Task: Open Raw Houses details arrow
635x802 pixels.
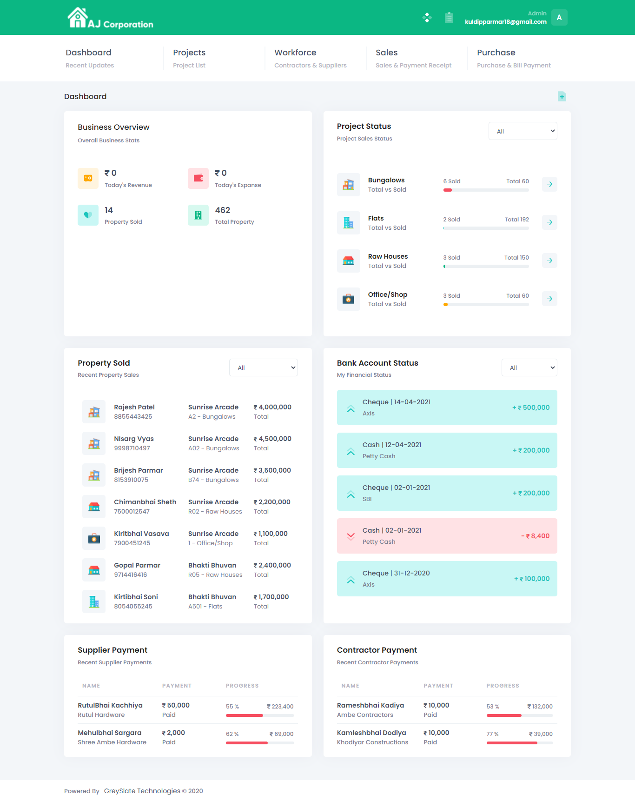Action: (549, 261)
